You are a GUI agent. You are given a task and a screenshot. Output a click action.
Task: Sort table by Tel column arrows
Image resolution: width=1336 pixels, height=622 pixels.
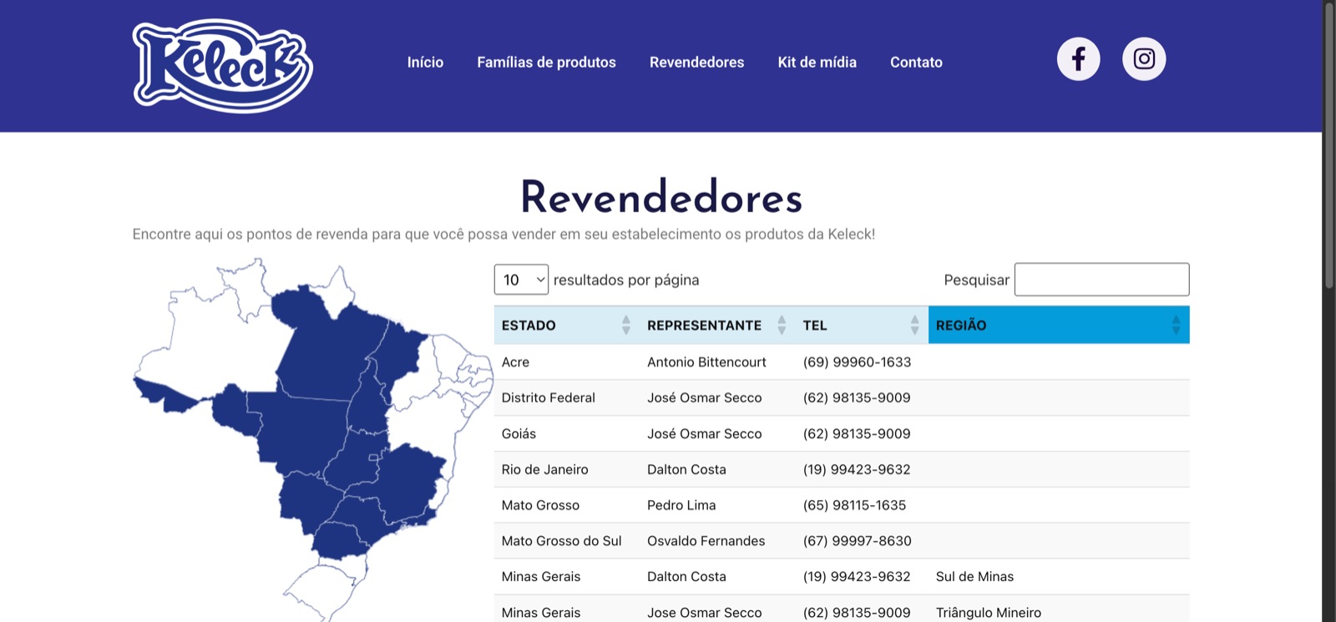coord(914,325)
